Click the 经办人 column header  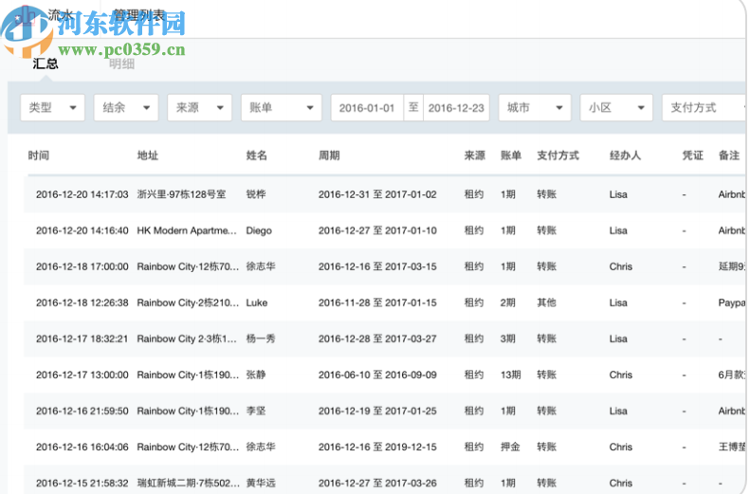(626, 156)
